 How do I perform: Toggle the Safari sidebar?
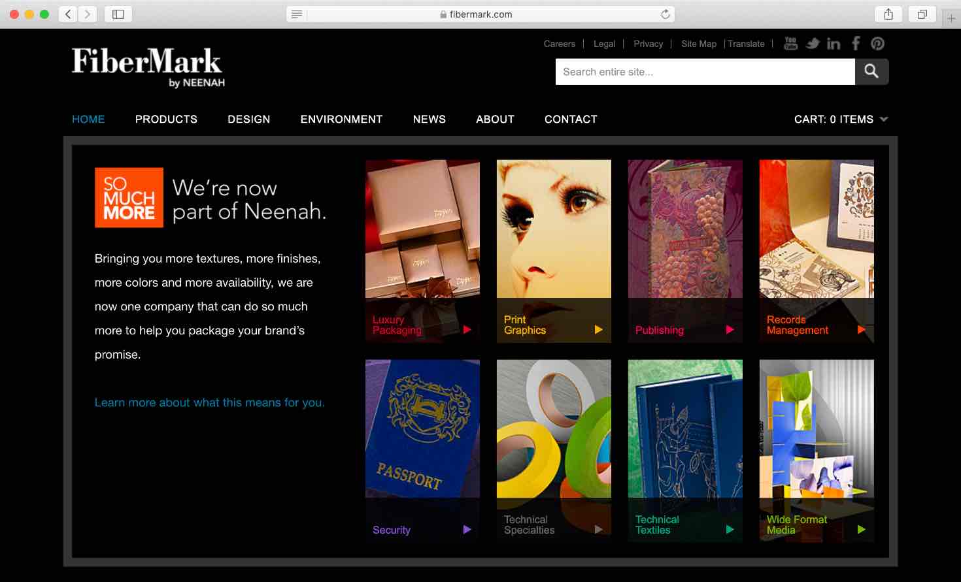point(118,14)
